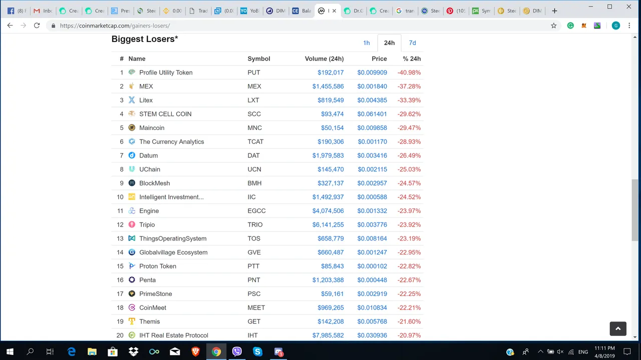Click the bookmark star icon in address bar
Viewport: 641px width, 360px height.
tap(553, 25)
